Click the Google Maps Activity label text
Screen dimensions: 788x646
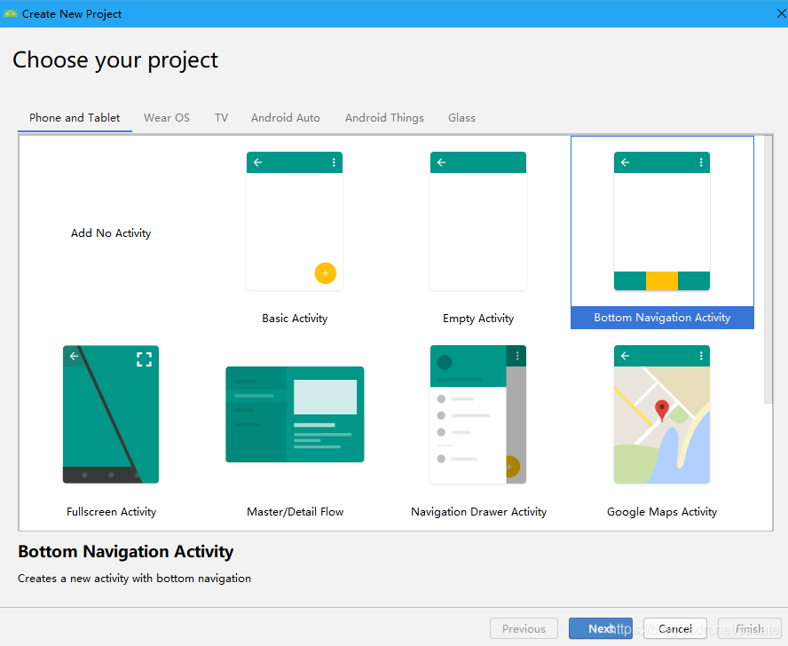[662, 512]
